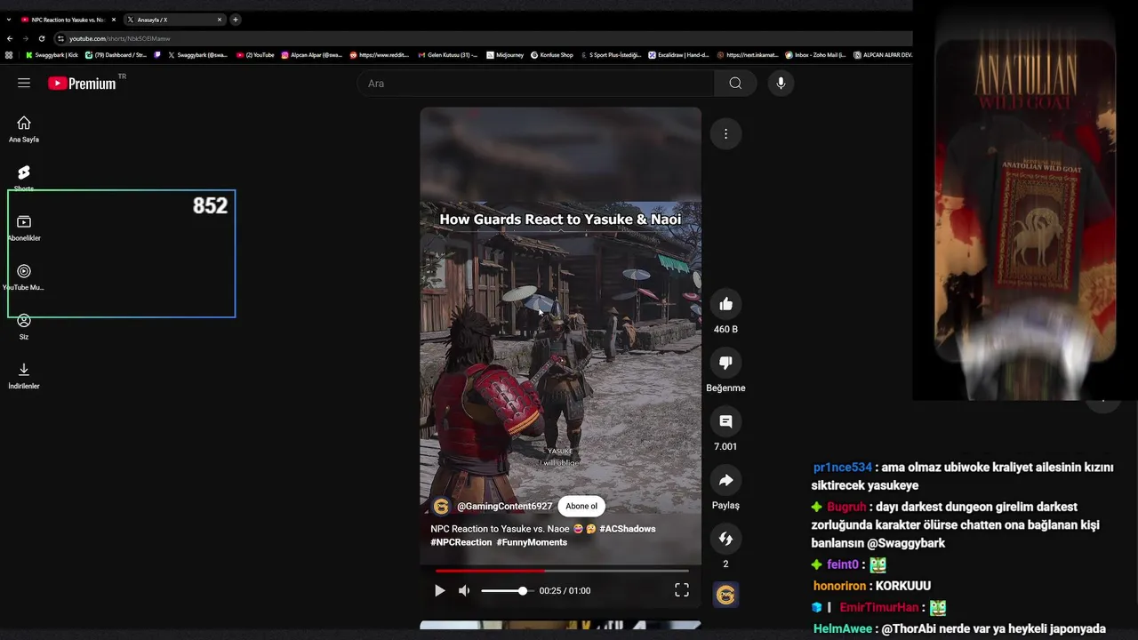The height and width of the screenshot is (640, 1138).
Task: Click the video time 00:25 / 01:00
Action: (565, 590)
